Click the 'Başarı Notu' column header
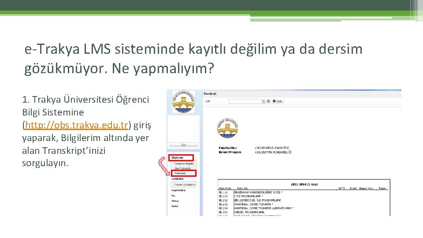 coord(366,188)
